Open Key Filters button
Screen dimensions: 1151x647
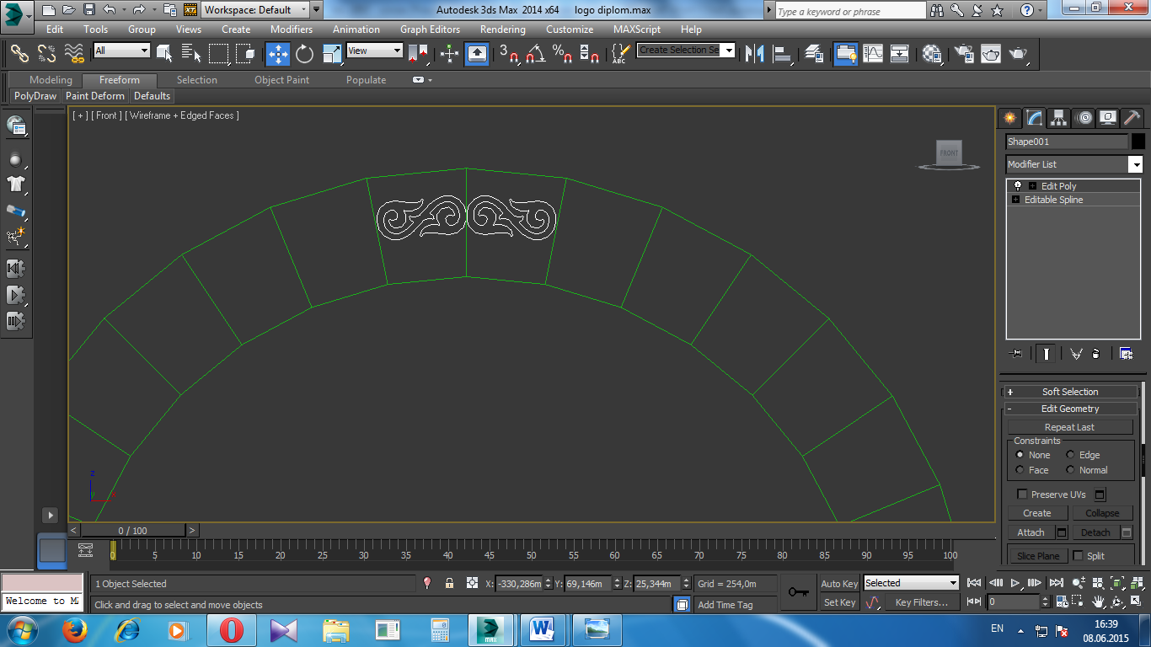[x=922, y=602]
